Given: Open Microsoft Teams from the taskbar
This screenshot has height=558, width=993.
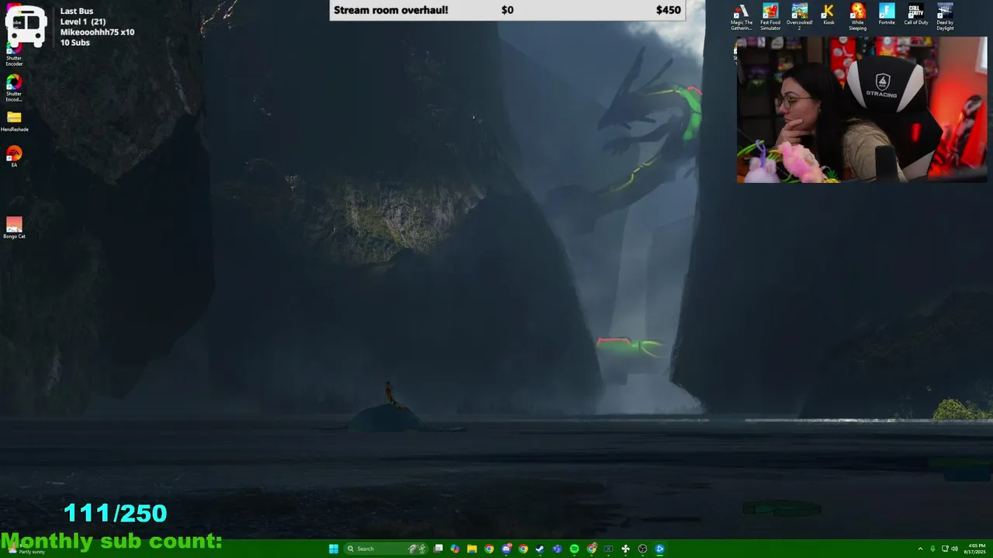Looking at the screenshot, I should [x=557, y=549].
